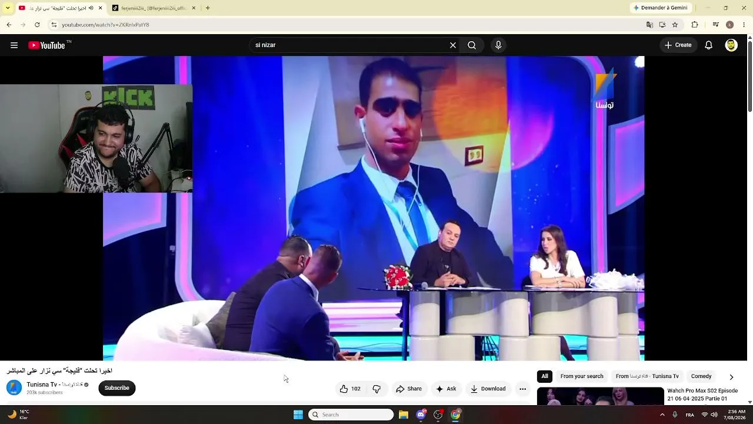The width and height of the screenshot is (753, 424).
Task: Open Chrome three-dot menu
Action: tap(744, 25)
